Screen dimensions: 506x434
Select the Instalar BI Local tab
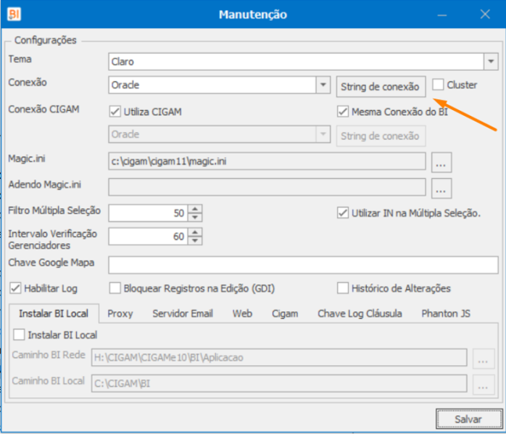pos(54,314)
